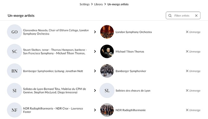This screenshot has width=208, height=119.
Task: Select the BN avatar for Bamberger Symphoniker, Leitung
Action: (14, 71)
